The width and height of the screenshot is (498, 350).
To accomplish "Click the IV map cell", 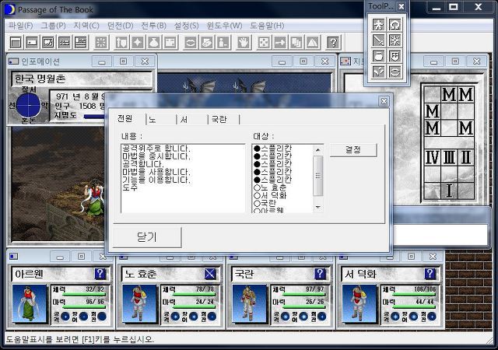I will [433, 157].
